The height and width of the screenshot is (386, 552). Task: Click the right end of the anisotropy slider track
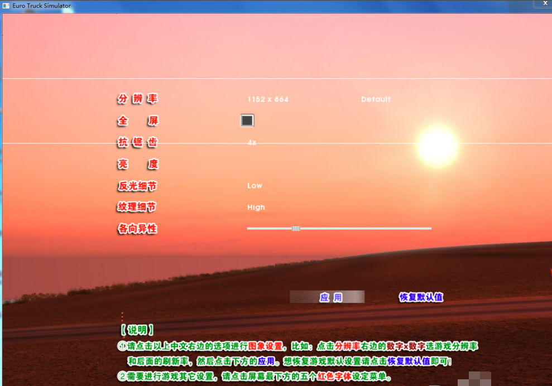pyautogui.click(x=430, y=228)
